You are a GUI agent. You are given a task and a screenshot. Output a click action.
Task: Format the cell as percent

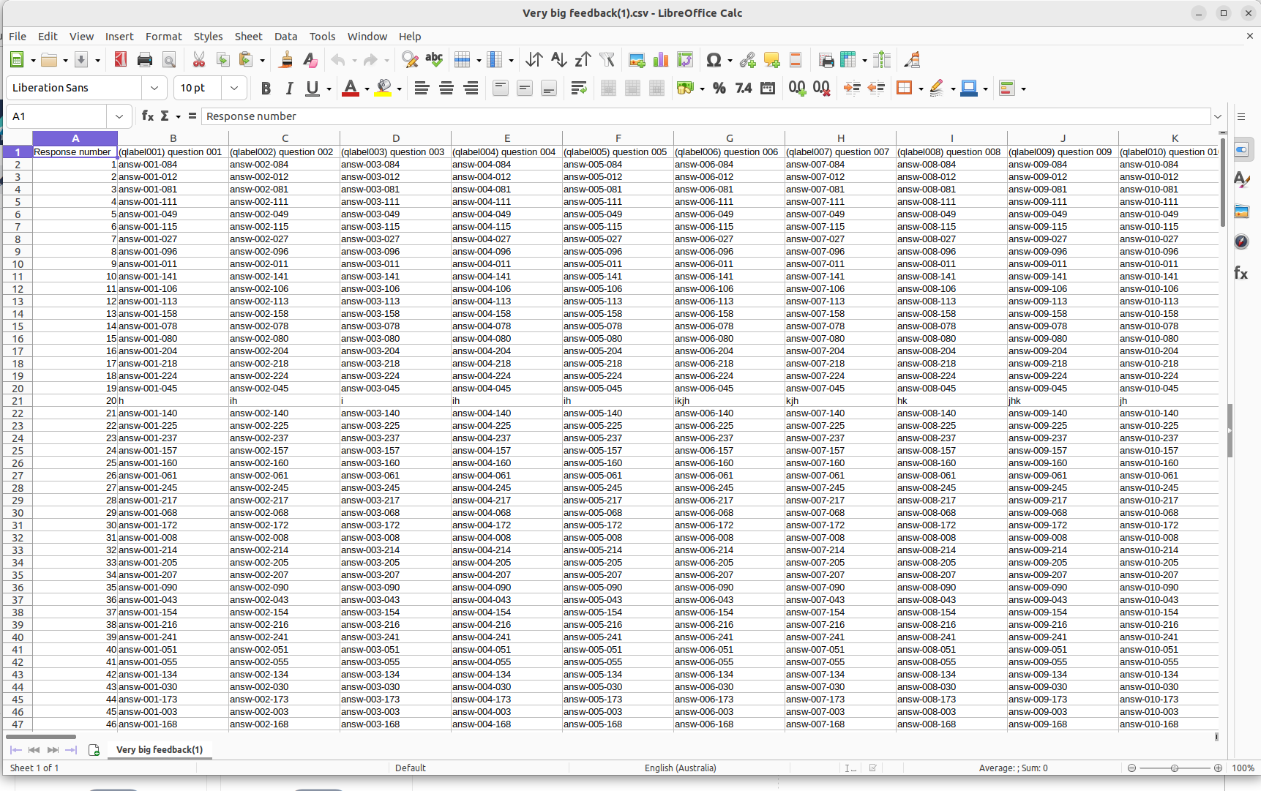[719, 88]
